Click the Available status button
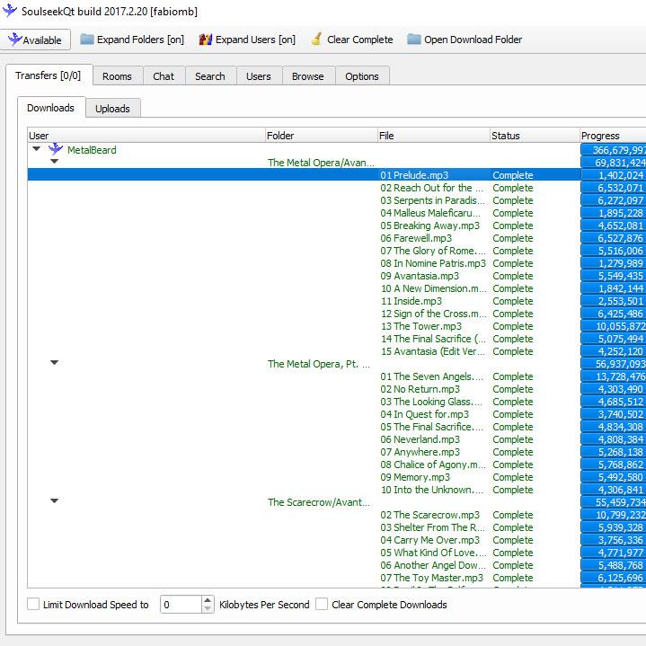This screenshot has width=646, height=646. (35, 40)
